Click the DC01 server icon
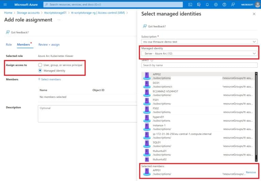Viewport: 261px width, 181px height. 147,84
